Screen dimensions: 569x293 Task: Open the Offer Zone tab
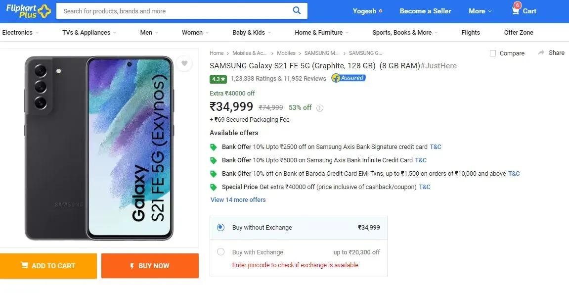pos(519,32)
